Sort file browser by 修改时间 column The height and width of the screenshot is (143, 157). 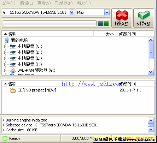pos(131,34)
